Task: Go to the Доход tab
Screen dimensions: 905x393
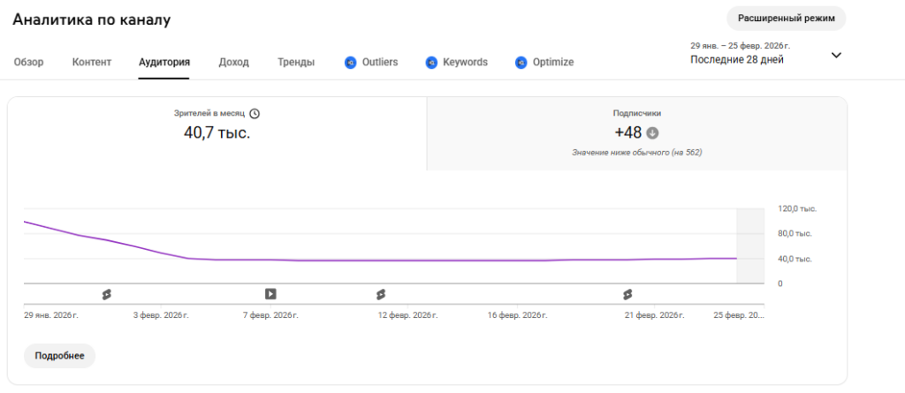Action: [x=233, y=63]
